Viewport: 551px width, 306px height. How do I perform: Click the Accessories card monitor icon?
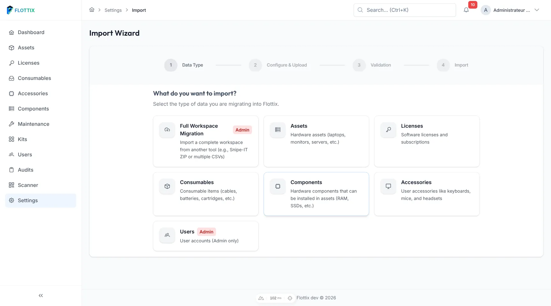click(388, 186)
